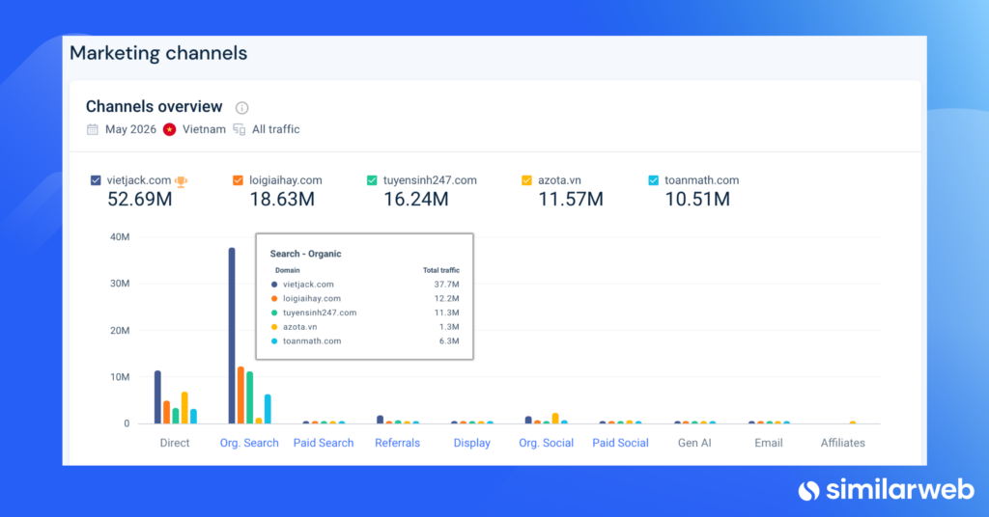Click the 40M y-axis label
This screenshot has width=989, height=517.
[120, 237]
